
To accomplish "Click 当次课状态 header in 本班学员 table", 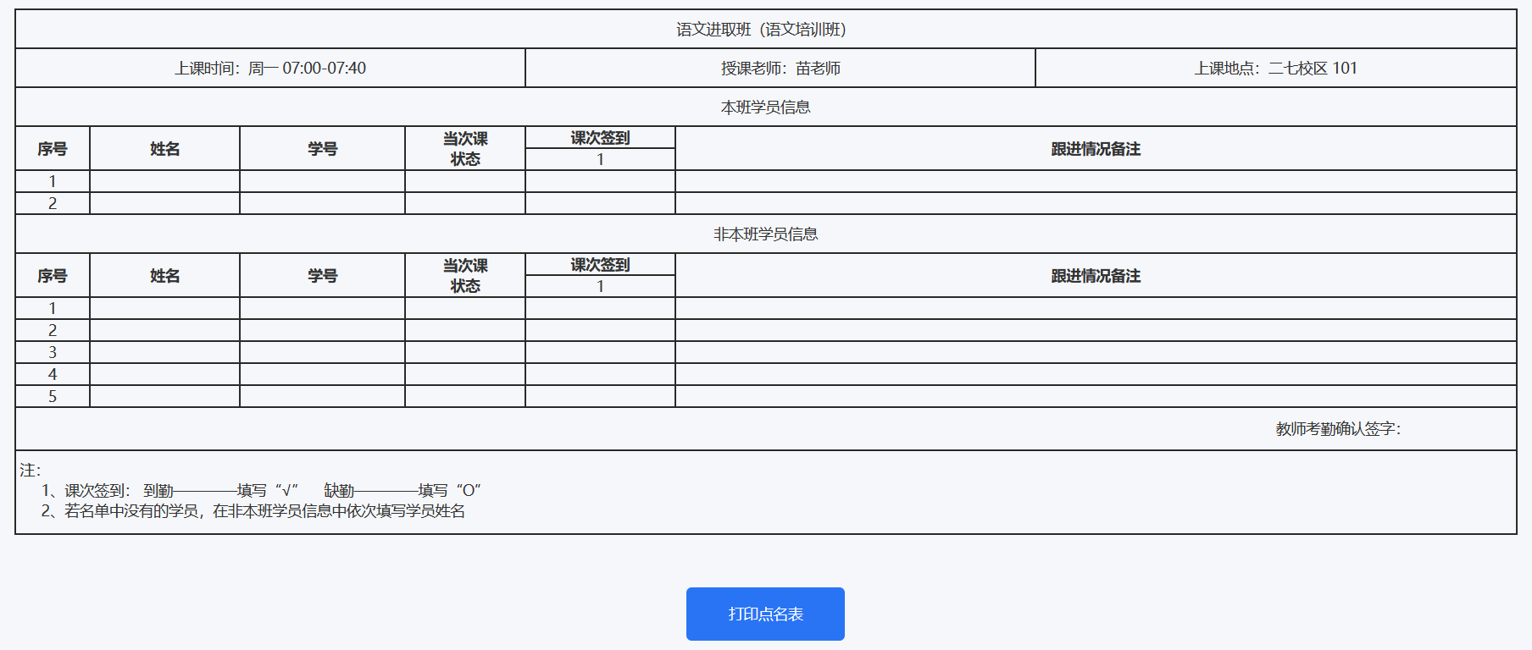I will 465,149.
